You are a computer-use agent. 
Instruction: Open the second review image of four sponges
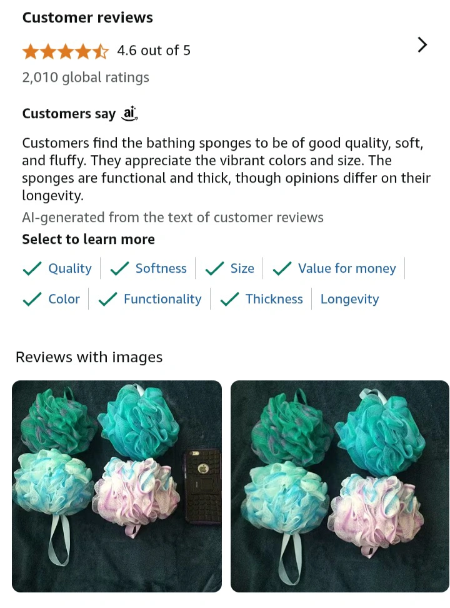pyautogui.click(x=339, y=486)
